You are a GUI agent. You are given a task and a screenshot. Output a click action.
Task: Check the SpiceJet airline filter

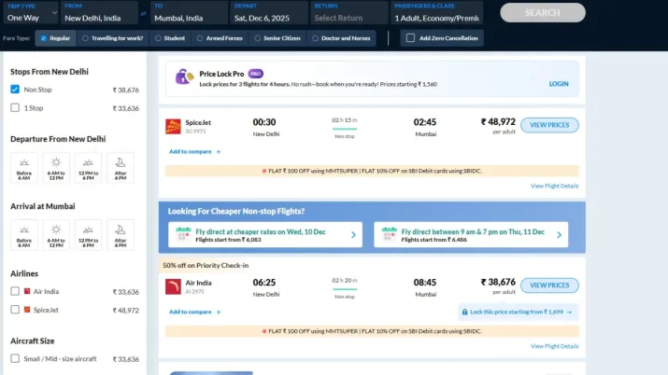click(15, 310)
